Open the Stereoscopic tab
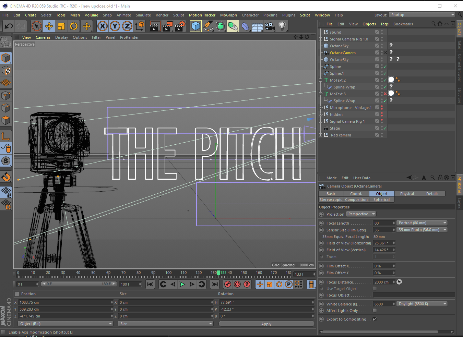The width and height of the screenshot is (463, 337). [x=331, y=200]
